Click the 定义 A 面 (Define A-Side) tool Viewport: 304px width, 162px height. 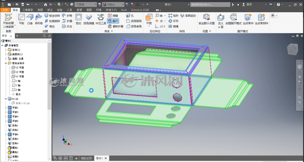coord(221,21)
